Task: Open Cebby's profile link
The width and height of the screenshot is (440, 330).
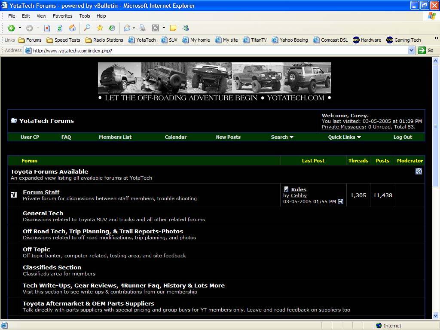Action: 299,196
